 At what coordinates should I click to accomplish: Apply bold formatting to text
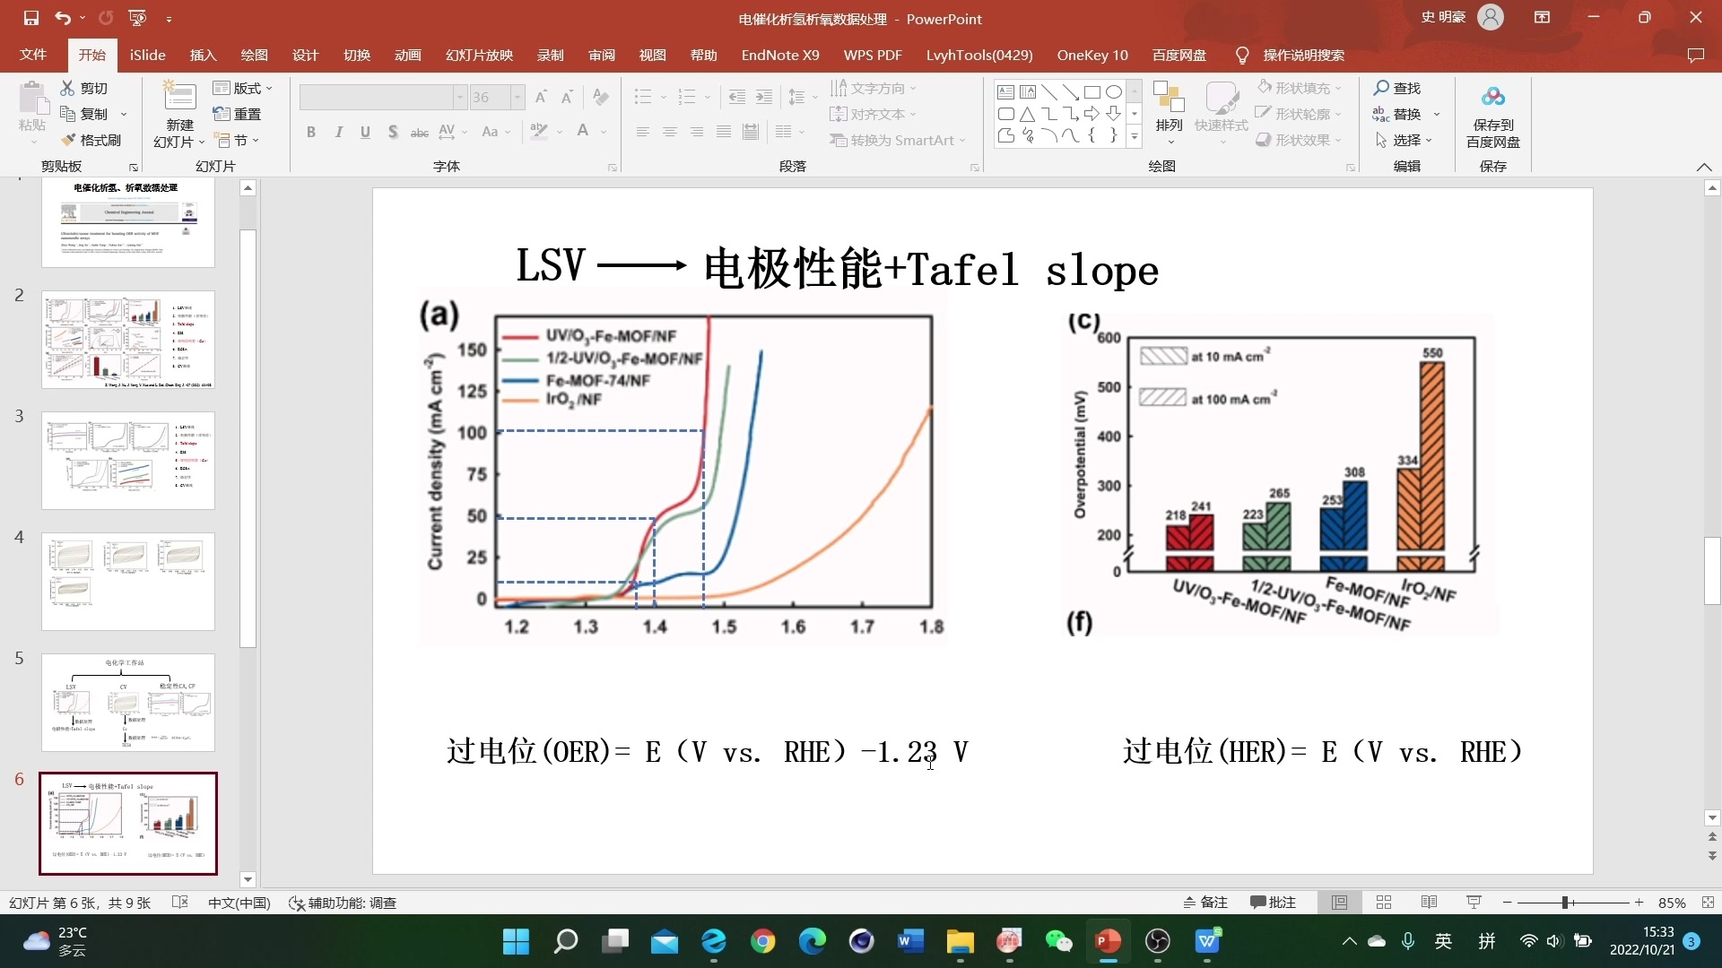[x=311, y=132]
